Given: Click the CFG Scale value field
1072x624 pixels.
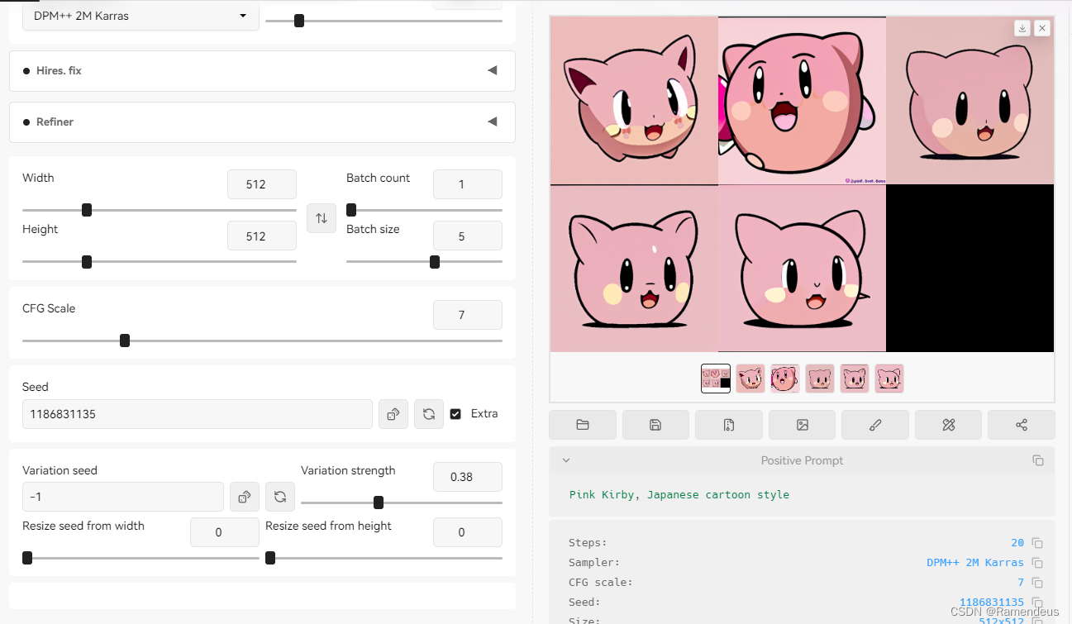Looking at the screenshot, I should click(x=468, y=315).
